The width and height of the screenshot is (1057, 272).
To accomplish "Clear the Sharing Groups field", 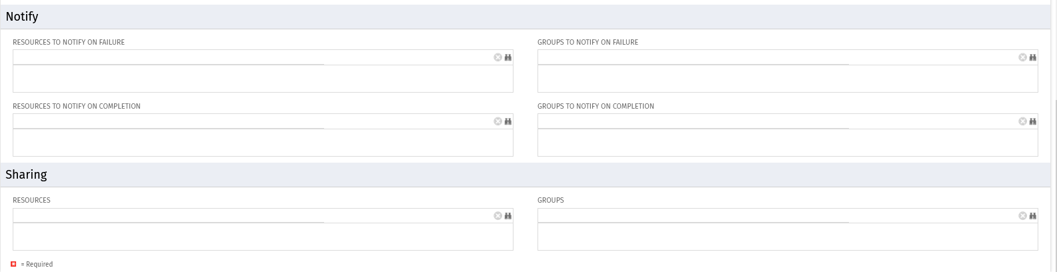I will coord(1022,216).
